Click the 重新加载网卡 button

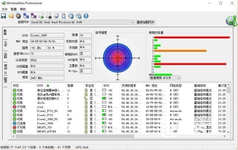point(148,22)
